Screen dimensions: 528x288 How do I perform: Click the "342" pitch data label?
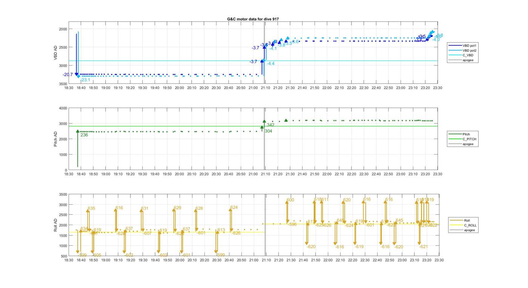(x=271, y=125)
